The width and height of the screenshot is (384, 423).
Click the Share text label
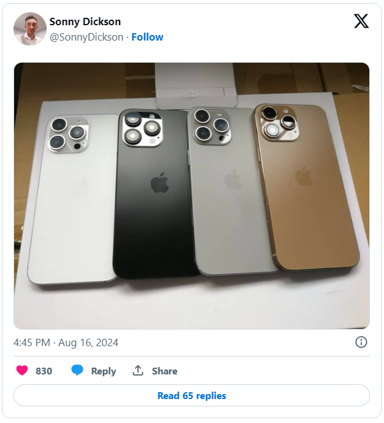(164, 371)
